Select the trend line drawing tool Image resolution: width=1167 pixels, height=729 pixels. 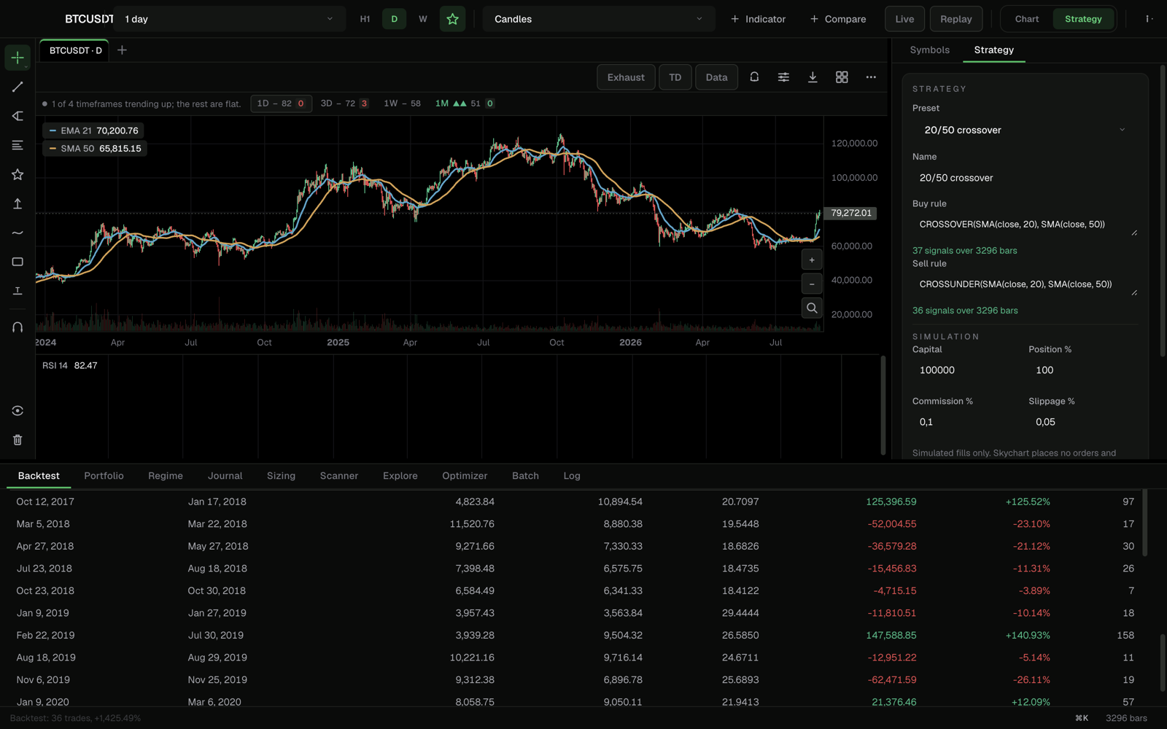pos(18,87)
